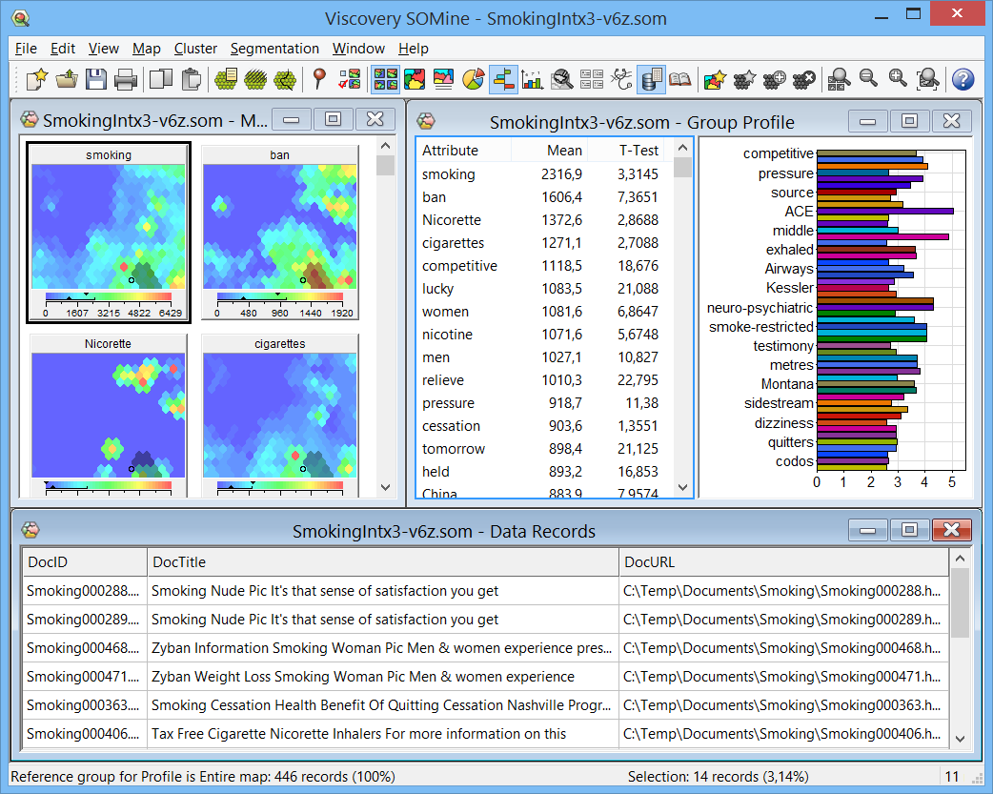Click the open book icon
This screenshot has width=993, height=794.
click(679, 79)
